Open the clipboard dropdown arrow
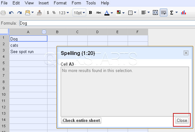 point(33,12)
